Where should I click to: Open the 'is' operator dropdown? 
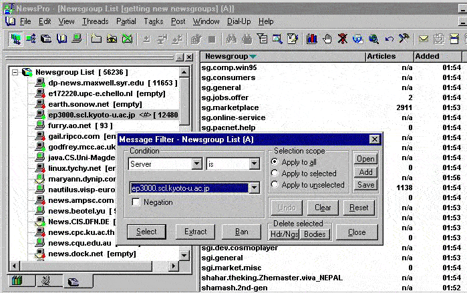coord(254,164)
